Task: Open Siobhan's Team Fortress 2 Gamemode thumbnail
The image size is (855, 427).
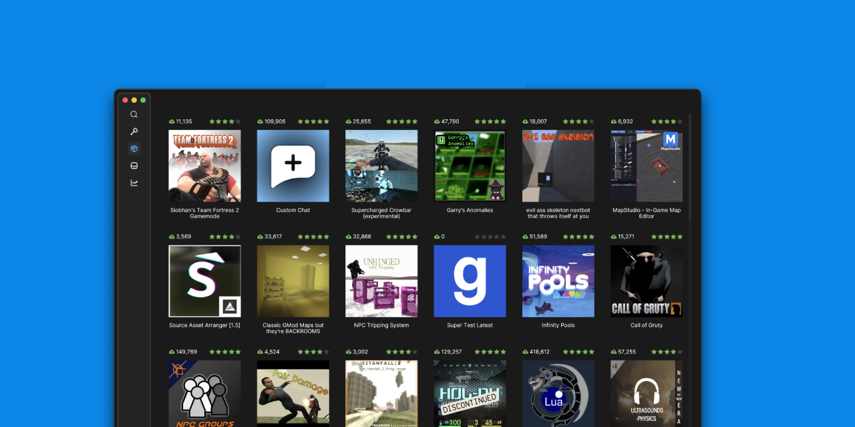Action: tap(205, 166)
